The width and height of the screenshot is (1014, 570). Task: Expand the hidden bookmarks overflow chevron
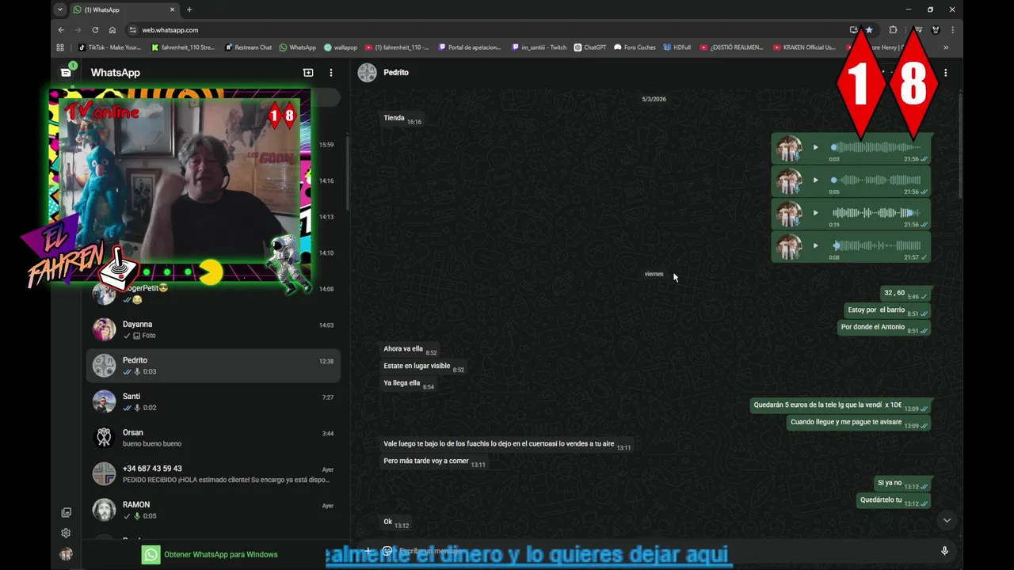(946, 47)
